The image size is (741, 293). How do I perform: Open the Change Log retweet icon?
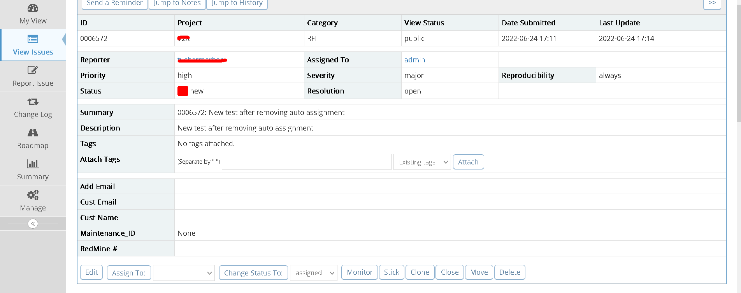(33, 102)
